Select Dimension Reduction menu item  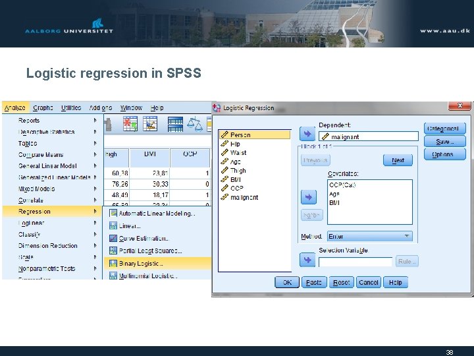click(x=53, y=246)
